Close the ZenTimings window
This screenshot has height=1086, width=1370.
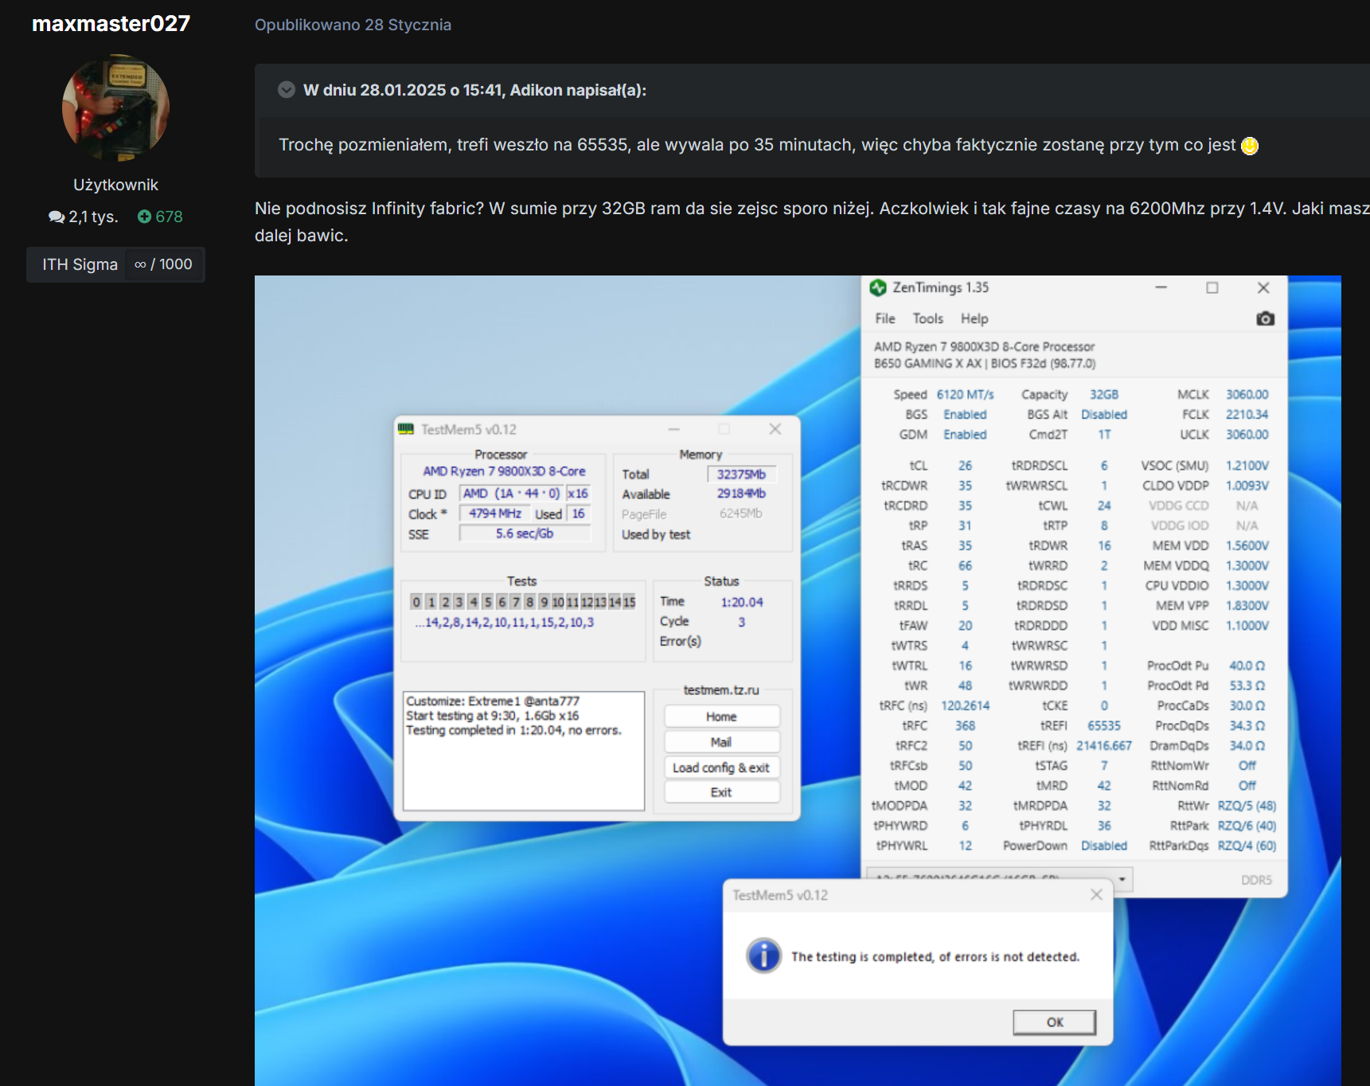1263,287
